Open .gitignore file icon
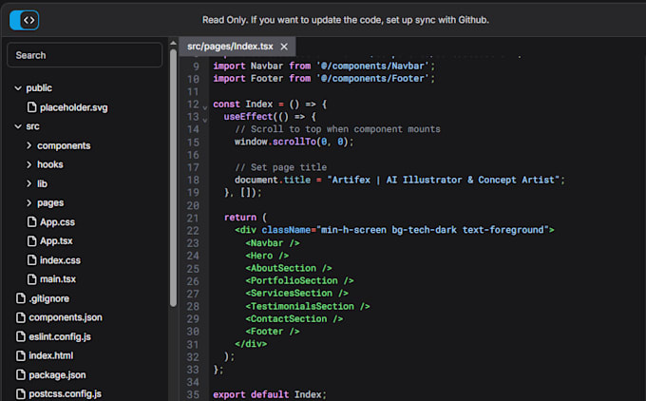The height and width of the screenshot is (401, 646). (x=19, y=298)
